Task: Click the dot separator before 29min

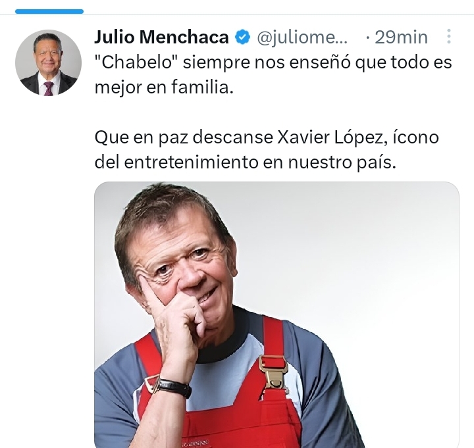Action: (x=367, y=37)
